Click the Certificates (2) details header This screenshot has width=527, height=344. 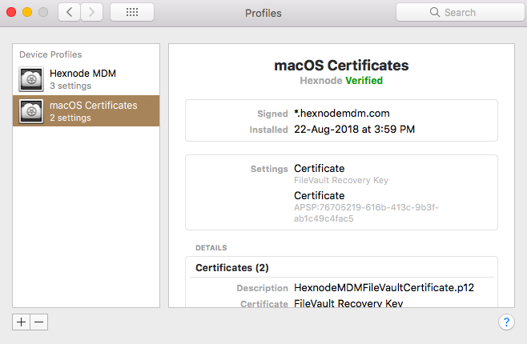pyautogui.click(x=232, y=268)
